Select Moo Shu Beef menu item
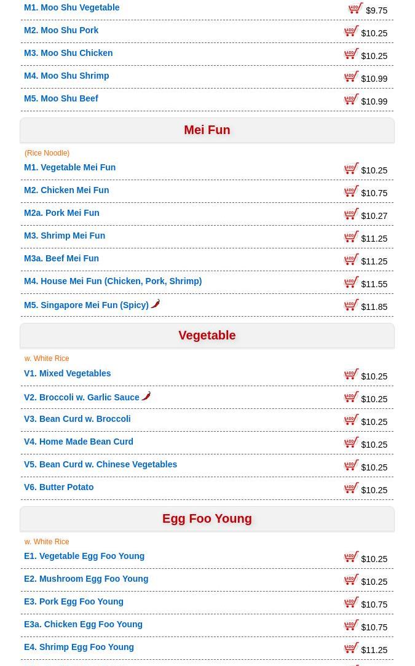The image size is (415, 666). pos(61,98)
